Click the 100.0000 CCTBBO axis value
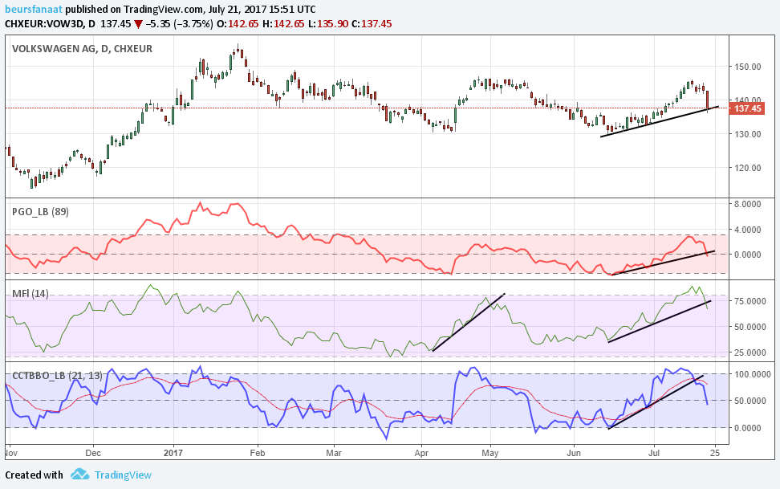Viewport: 780px width, 489px height. (752, 374)
